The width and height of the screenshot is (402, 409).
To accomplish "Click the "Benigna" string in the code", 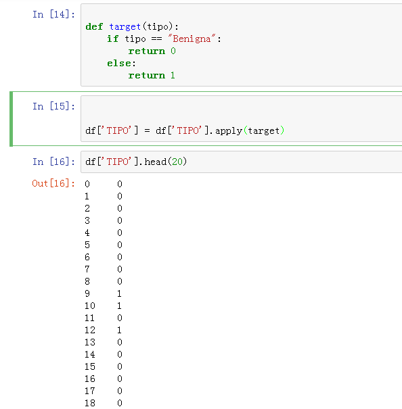I will (x=192, y=39).
